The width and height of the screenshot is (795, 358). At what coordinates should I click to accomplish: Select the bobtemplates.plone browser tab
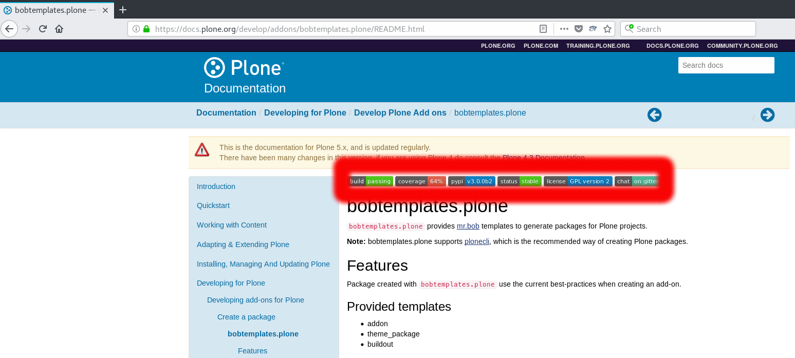[57, 10]
